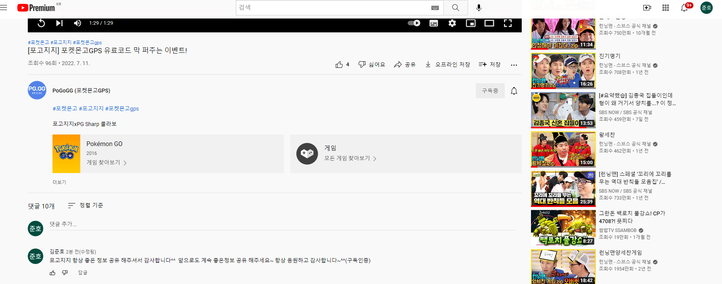The width and height of the screenshot is (722, 284).
Task: Open the YouTube apps grid menu
Action: point(666,8)
